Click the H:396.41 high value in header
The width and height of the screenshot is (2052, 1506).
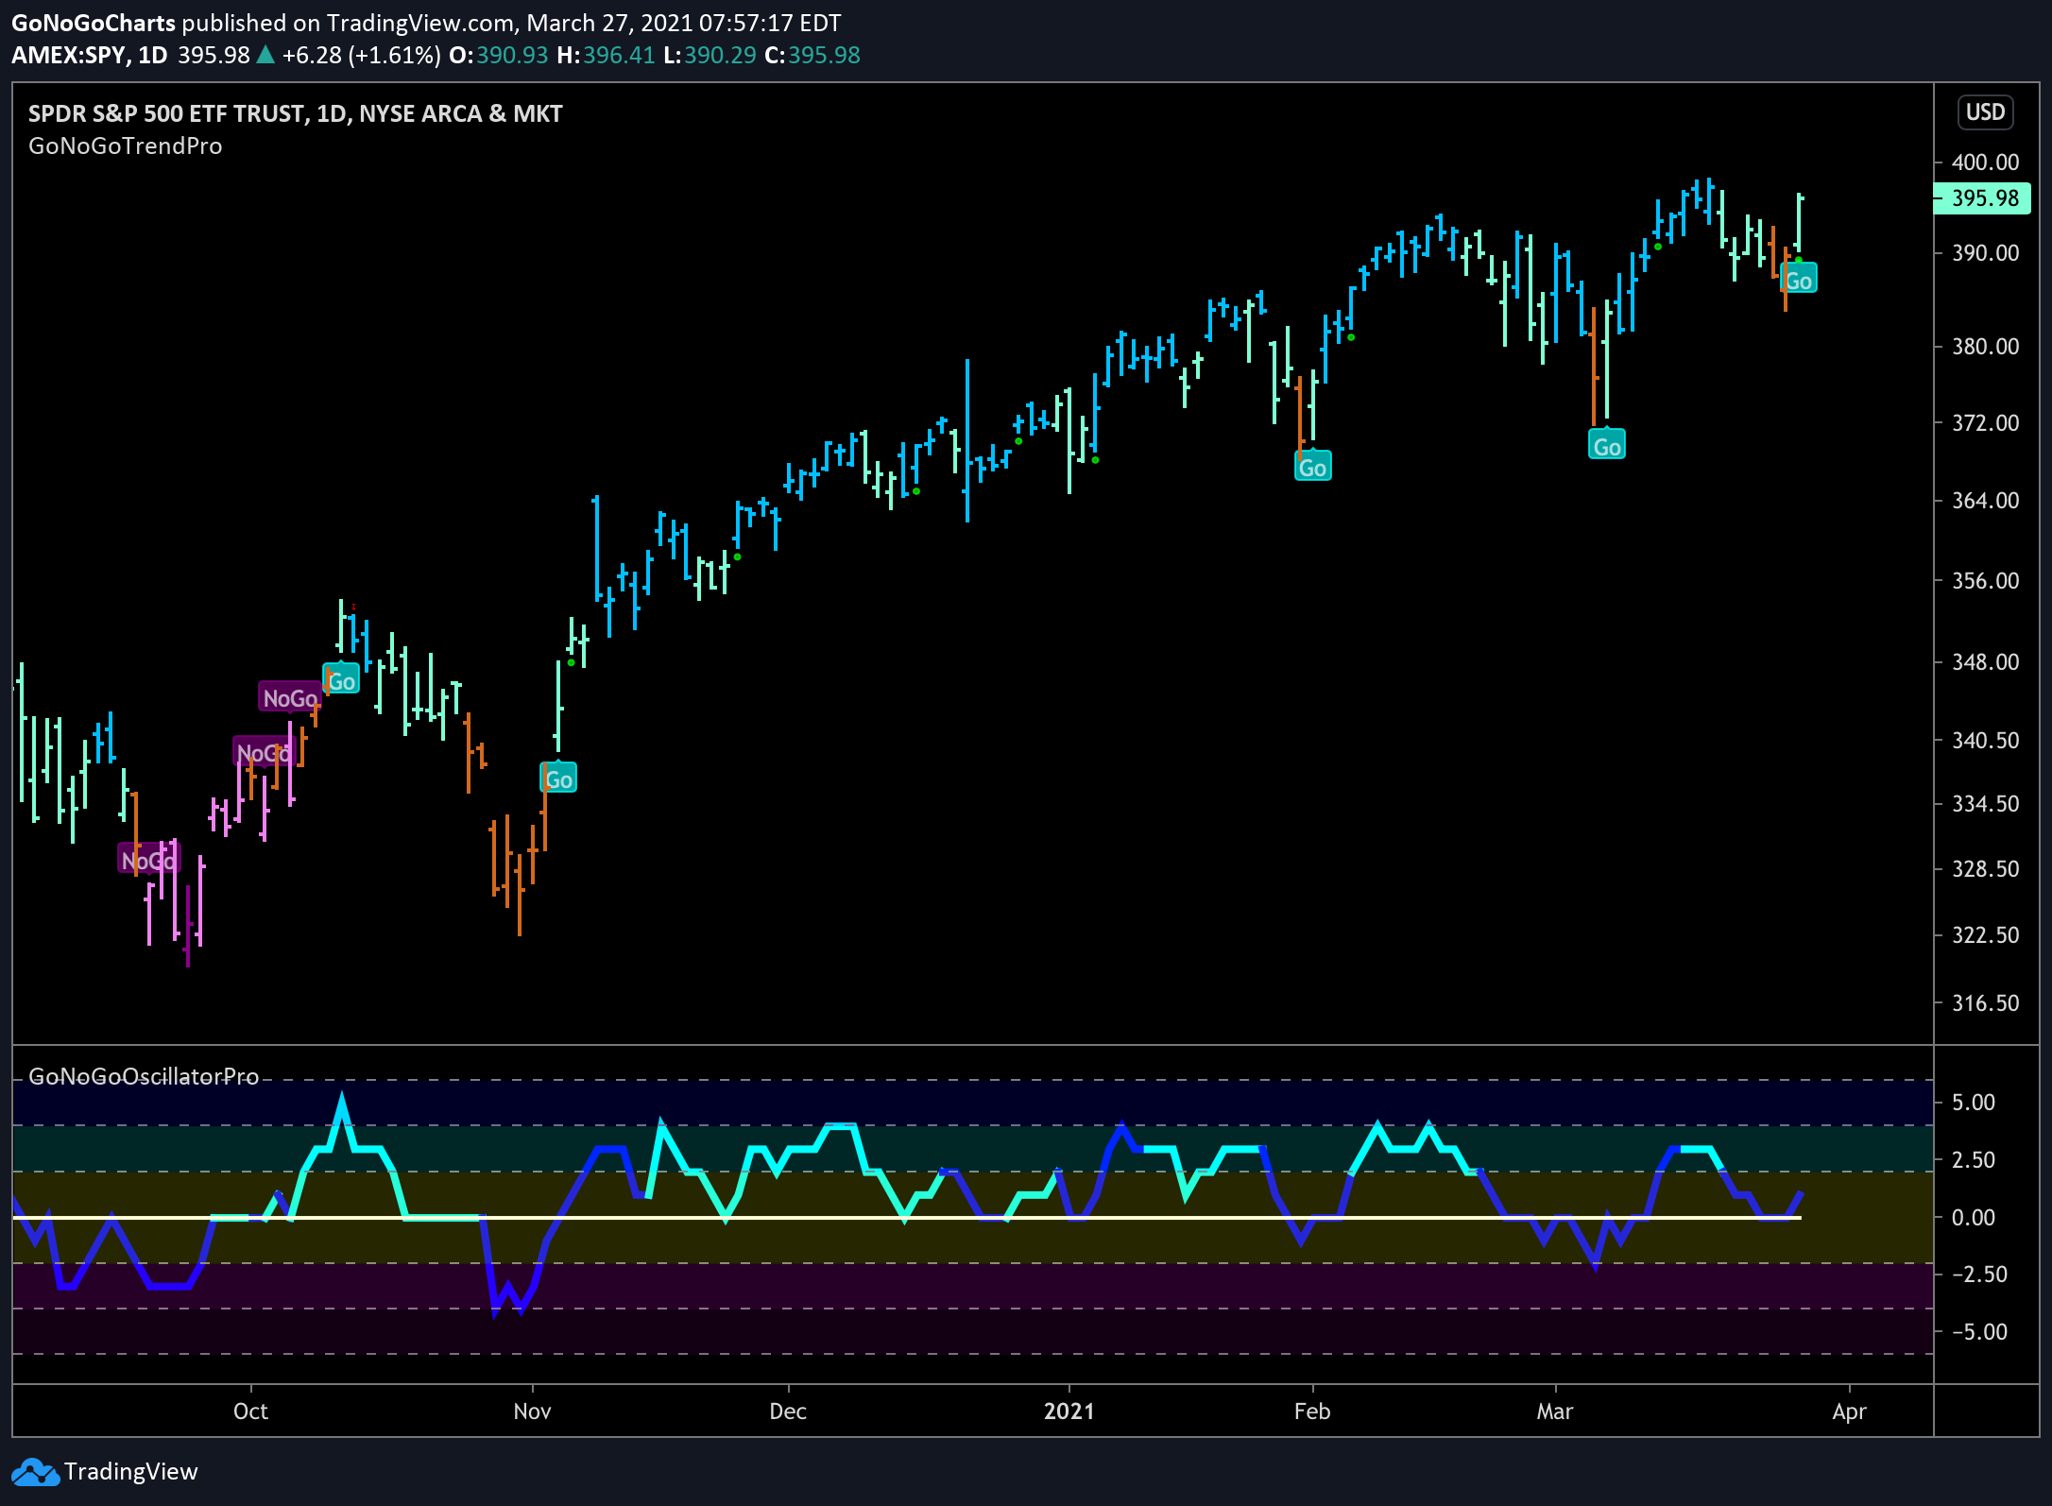pyautogui.click(x=606, y=56)
